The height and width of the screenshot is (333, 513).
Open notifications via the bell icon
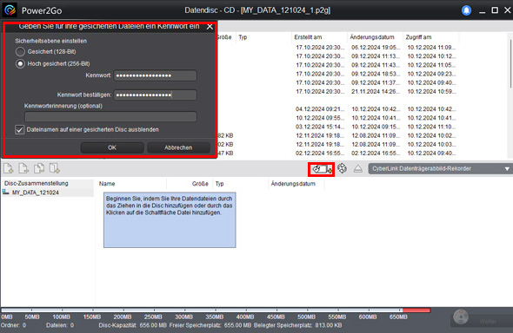(x=466, y=10)
